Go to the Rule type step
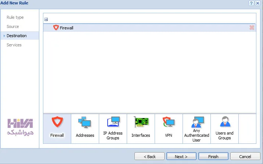 pyautogui.click(x=15, y=17)
